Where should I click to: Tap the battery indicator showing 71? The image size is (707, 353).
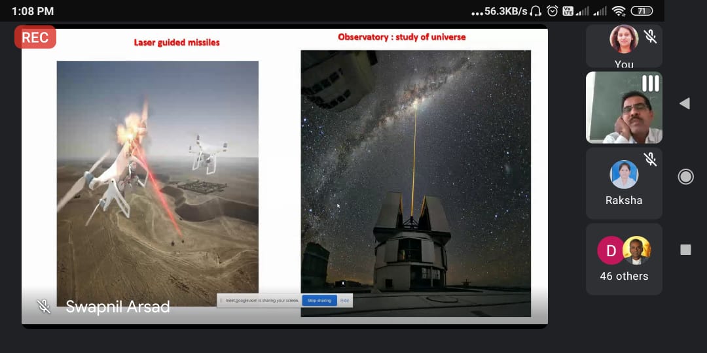pos(642,11)
